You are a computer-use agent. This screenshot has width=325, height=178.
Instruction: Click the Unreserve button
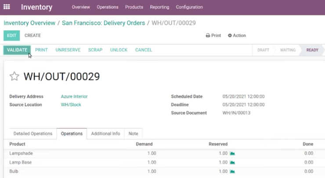[68, 50]
